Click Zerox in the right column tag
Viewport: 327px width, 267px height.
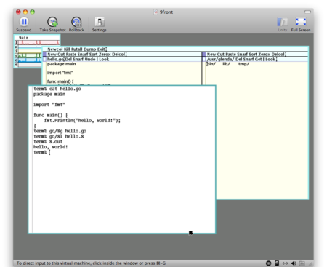(x=265, y=55)
